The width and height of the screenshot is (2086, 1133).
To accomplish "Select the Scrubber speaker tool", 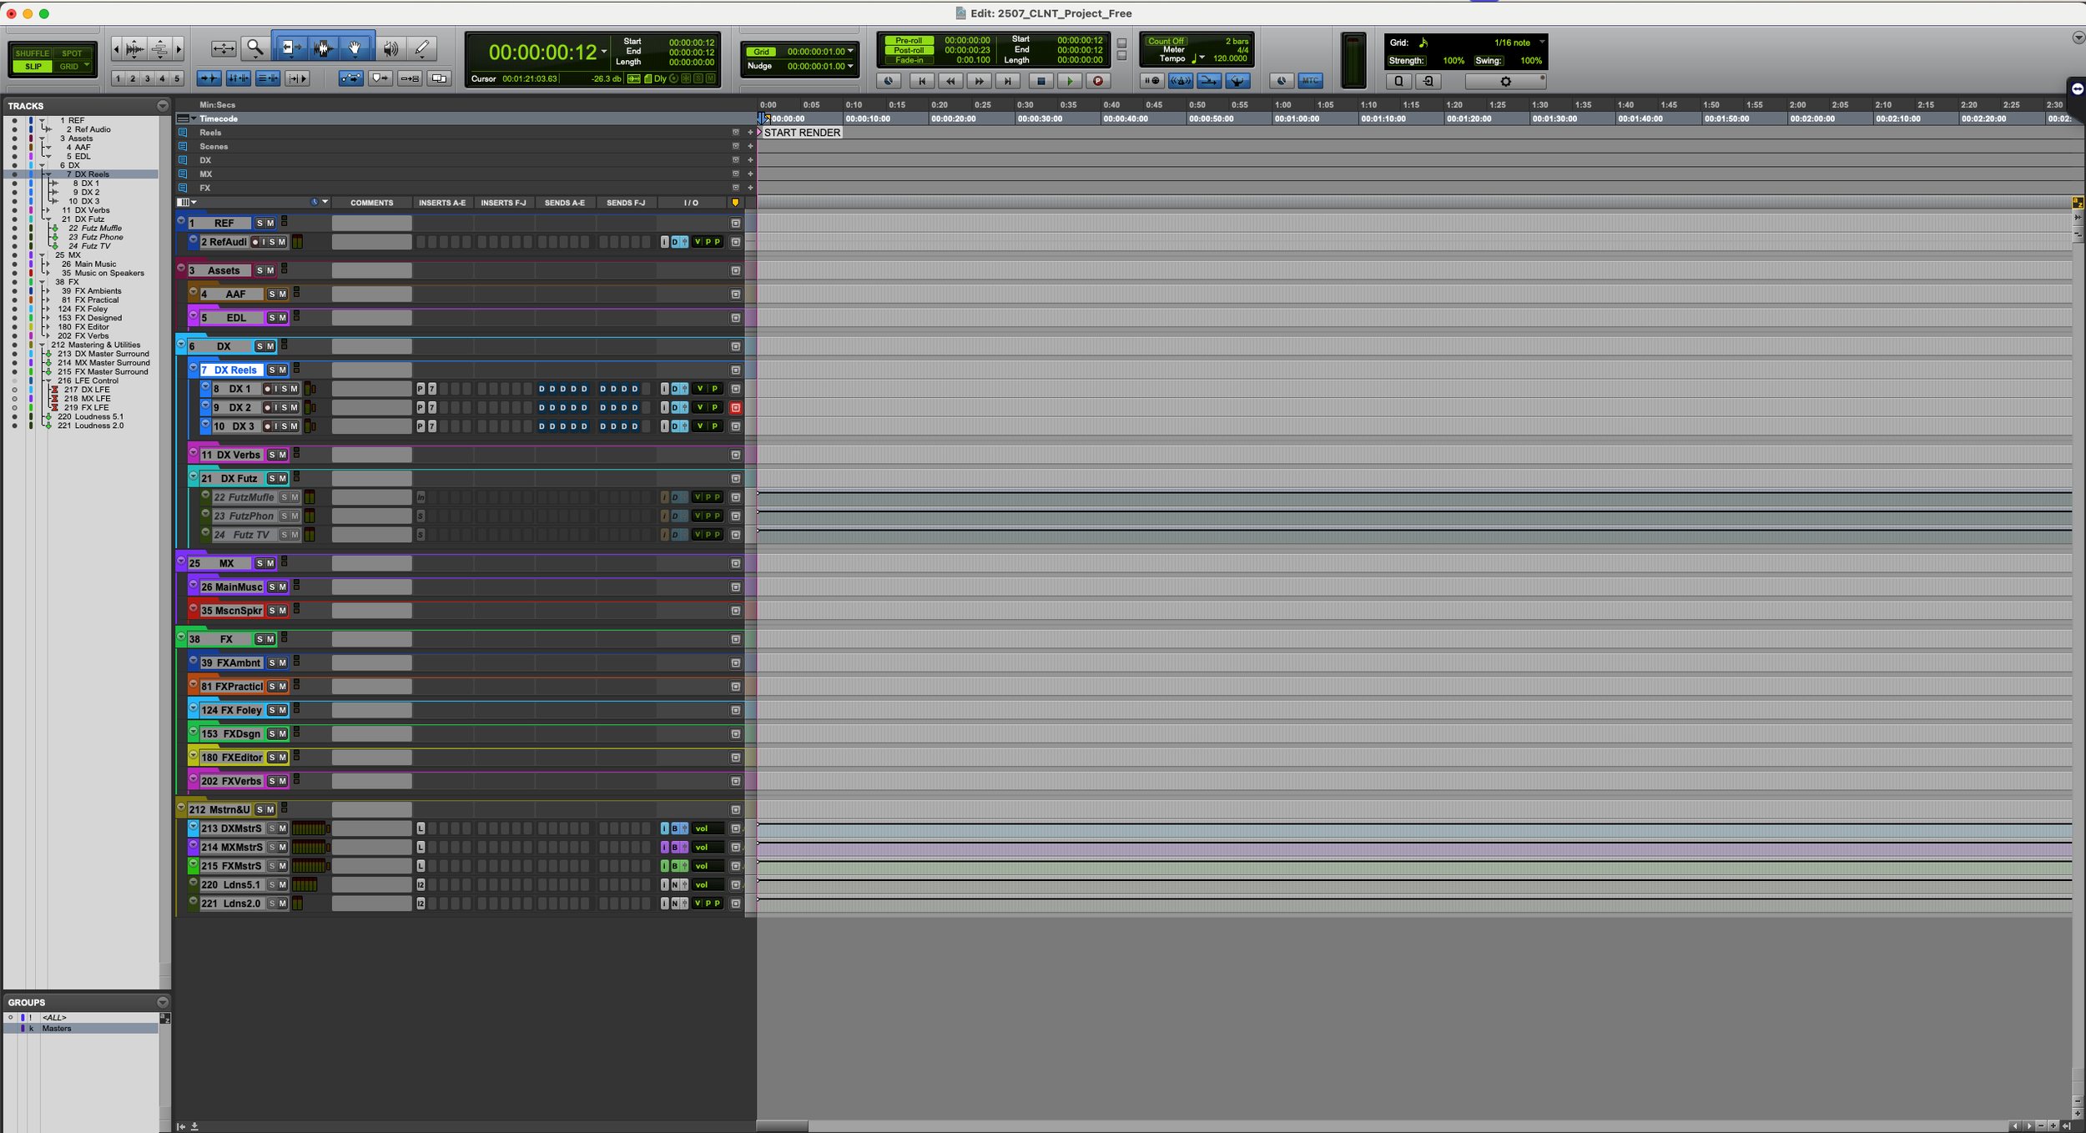I will click(390, 48).
